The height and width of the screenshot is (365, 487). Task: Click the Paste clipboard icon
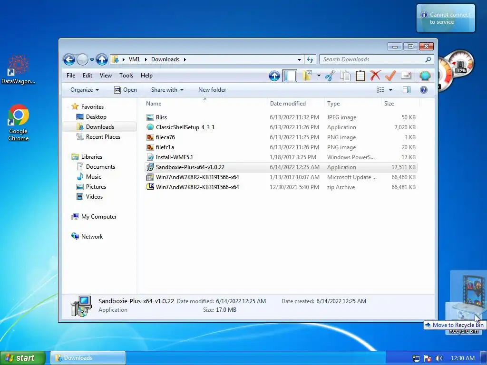click(x=360, y=76)
